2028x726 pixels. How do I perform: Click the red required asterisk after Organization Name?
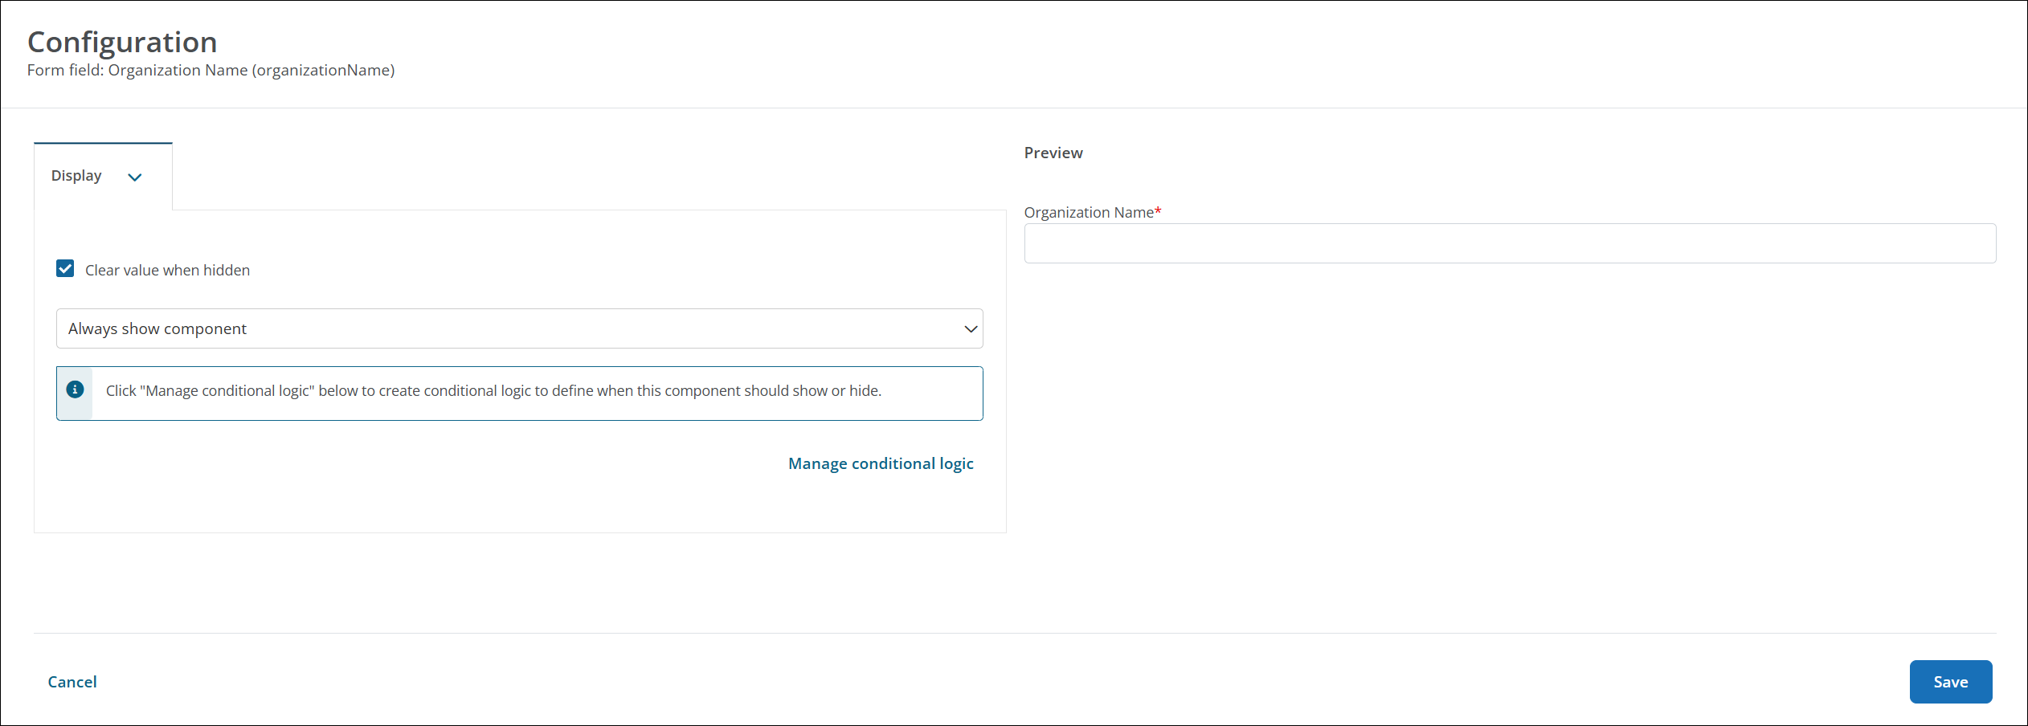1158,212
